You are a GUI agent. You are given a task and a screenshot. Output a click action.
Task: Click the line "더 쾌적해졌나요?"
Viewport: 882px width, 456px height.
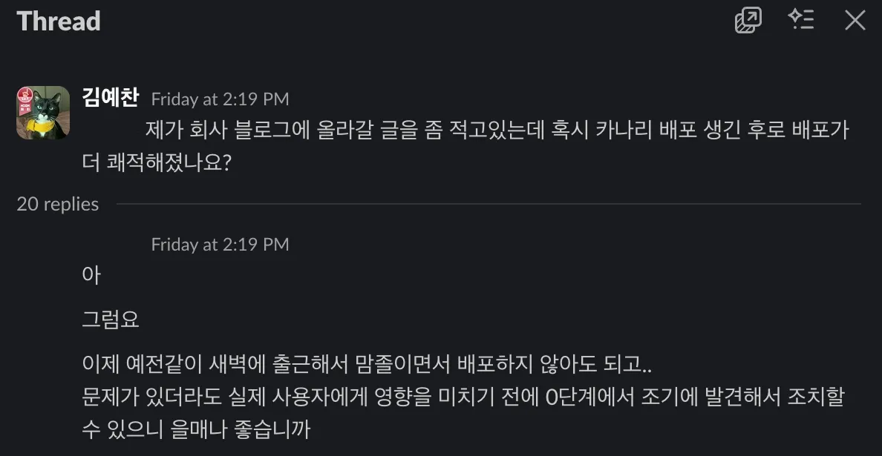click(157, 162)
